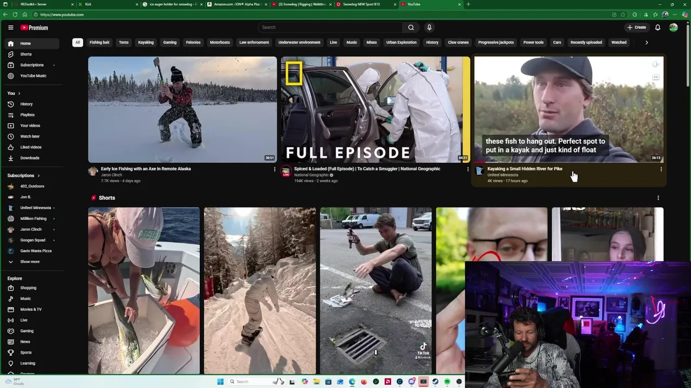Open Your videos in the sidebar

click(32, 126)
